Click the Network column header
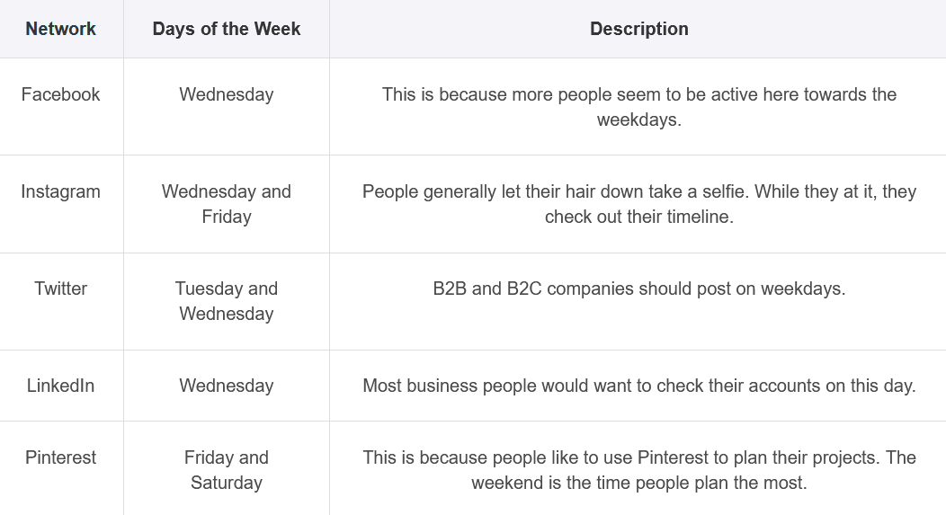 click(61, 29)
